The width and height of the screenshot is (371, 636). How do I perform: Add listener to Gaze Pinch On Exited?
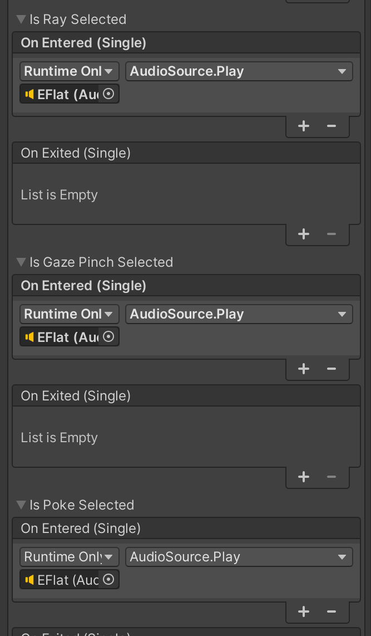(304, 477)
